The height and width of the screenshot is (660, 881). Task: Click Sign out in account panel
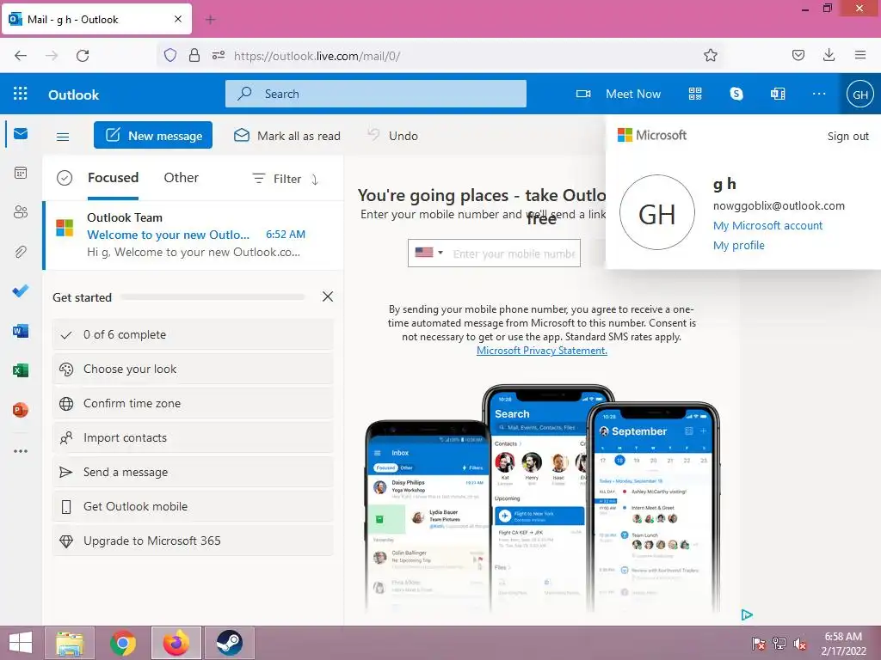pyautogui.click(x=847, y=136)
